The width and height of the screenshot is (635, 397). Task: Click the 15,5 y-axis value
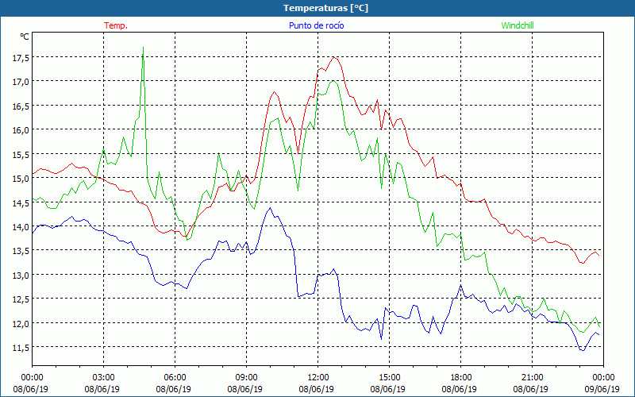tap(21, 154)
